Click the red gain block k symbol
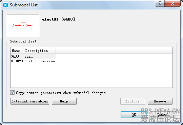 (x=23, y=25)
